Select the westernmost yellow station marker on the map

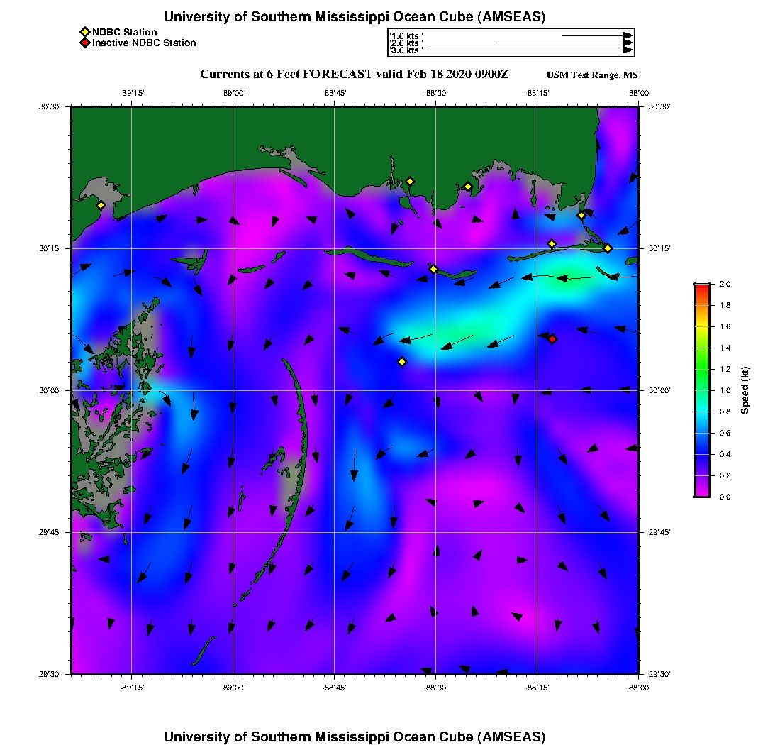click(x=101, y=205)
